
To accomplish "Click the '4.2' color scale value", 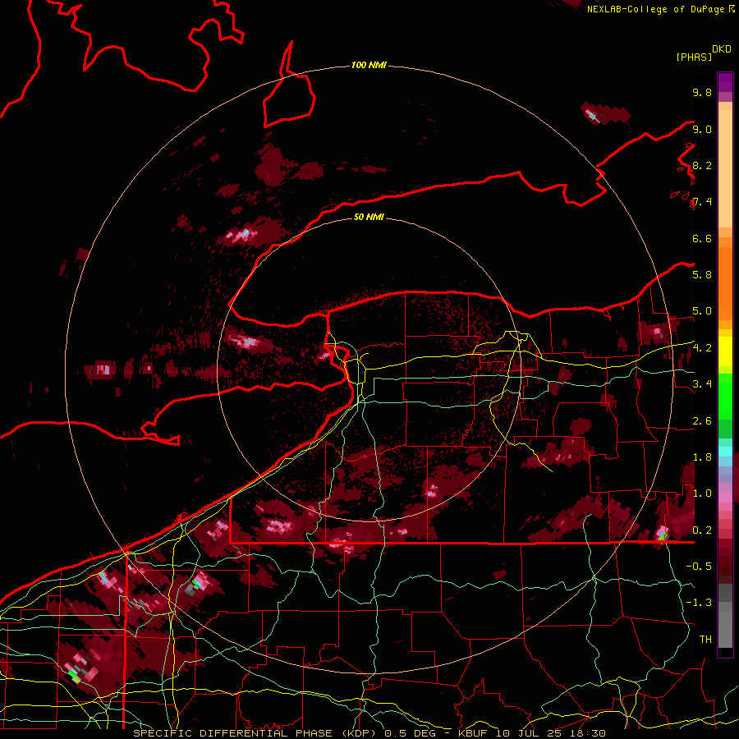I will click(x=702, y=348).
